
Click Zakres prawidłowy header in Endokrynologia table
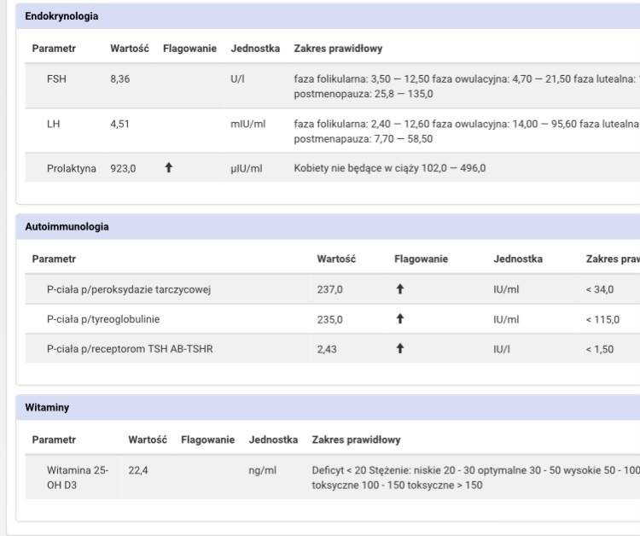(338, 49)
